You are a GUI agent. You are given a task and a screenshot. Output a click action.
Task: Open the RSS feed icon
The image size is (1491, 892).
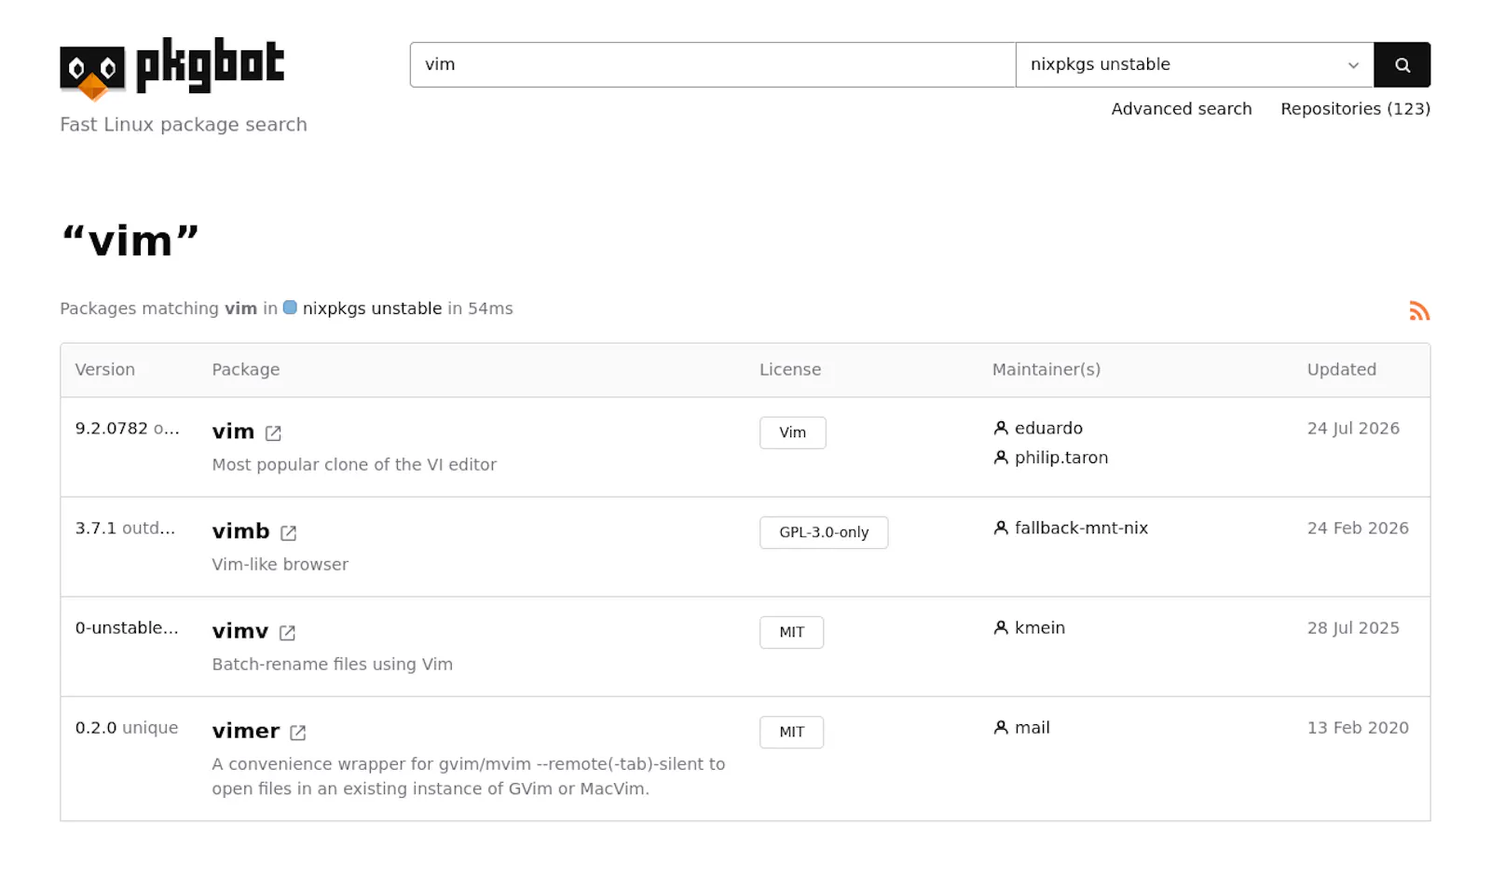[x=1419, y=311]
